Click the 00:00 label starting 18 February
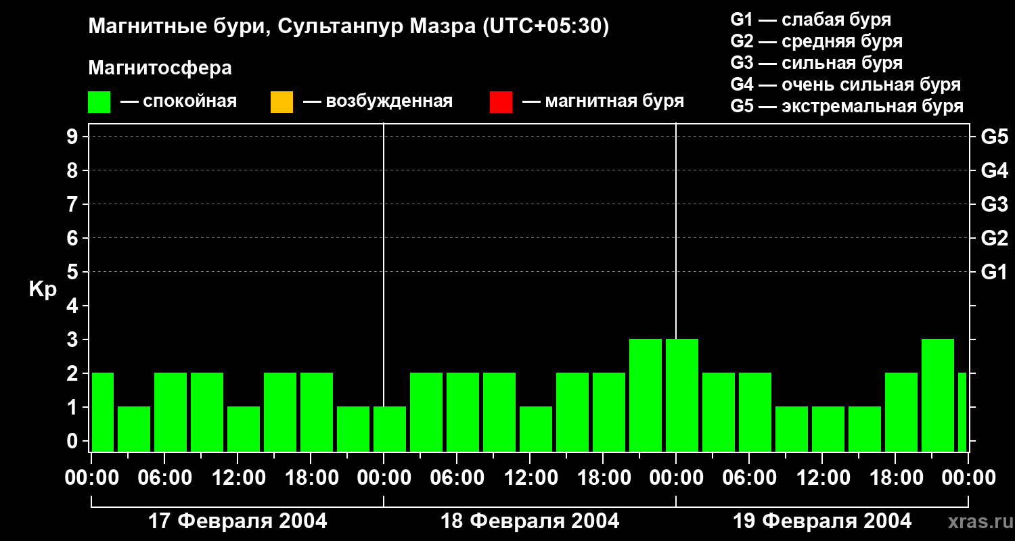Screen dimensions: 1015x541 point(384,478)
